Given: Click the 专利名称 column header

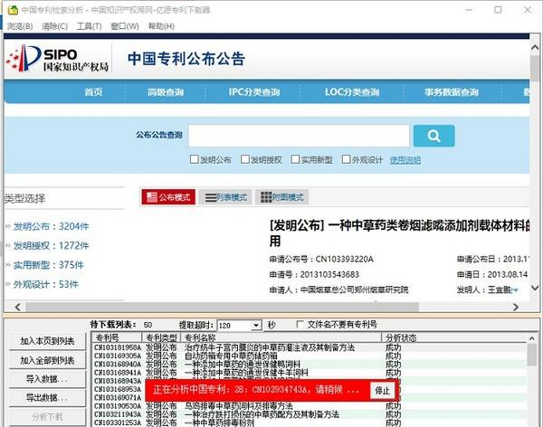Looking at the screenshot, I should [281, 337].
